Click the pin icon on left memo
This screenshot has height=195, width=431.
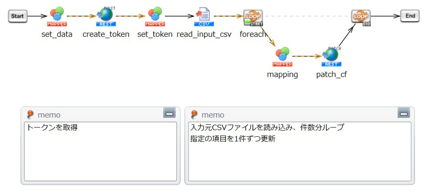click(30, 115)
